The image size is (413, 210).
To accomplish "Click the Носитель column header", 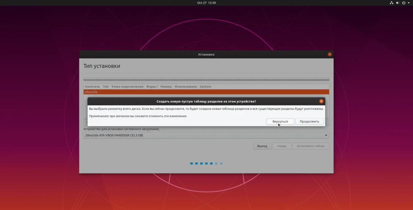I will [92, 86].
